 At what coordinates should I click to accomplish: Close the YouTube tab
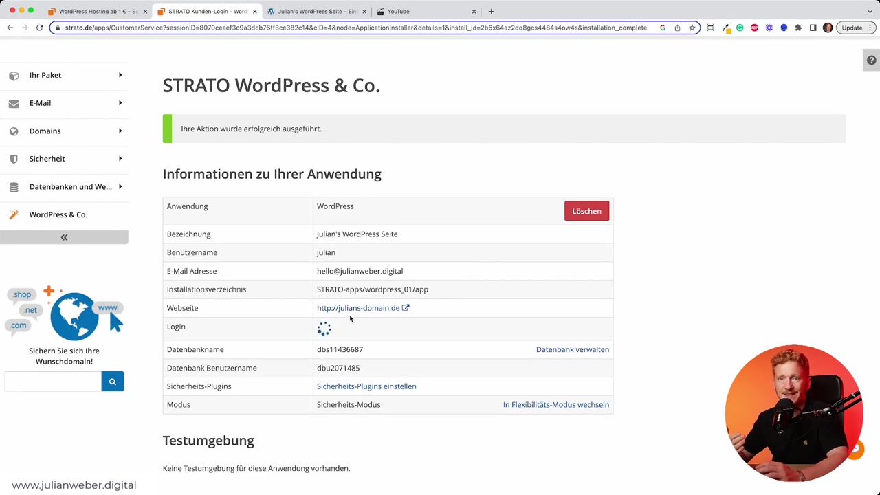click(x=474, y=11)
